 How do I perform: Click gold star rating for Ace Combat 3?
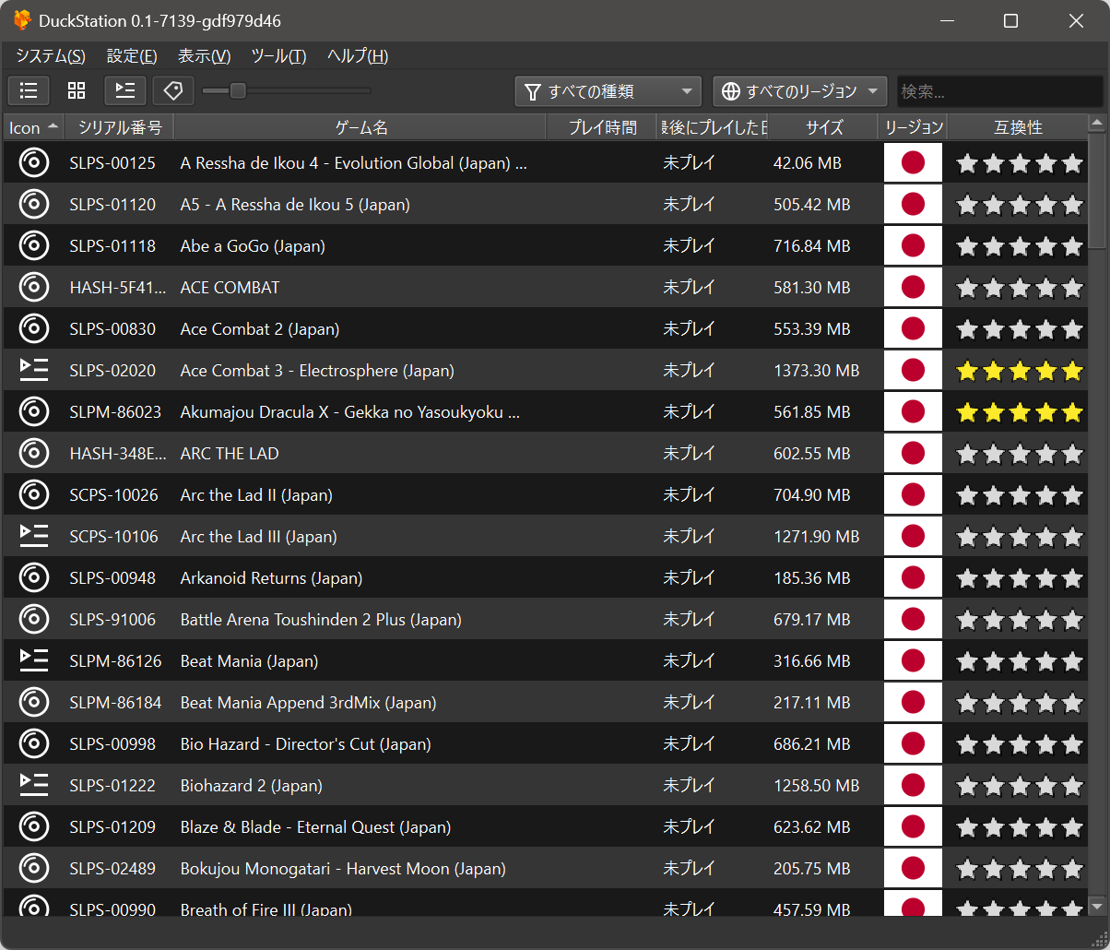pos(1019,371)
